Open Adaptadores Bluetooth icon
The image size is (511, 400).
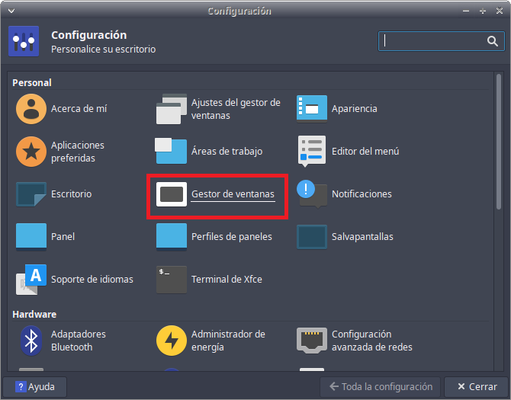point(31,341)
